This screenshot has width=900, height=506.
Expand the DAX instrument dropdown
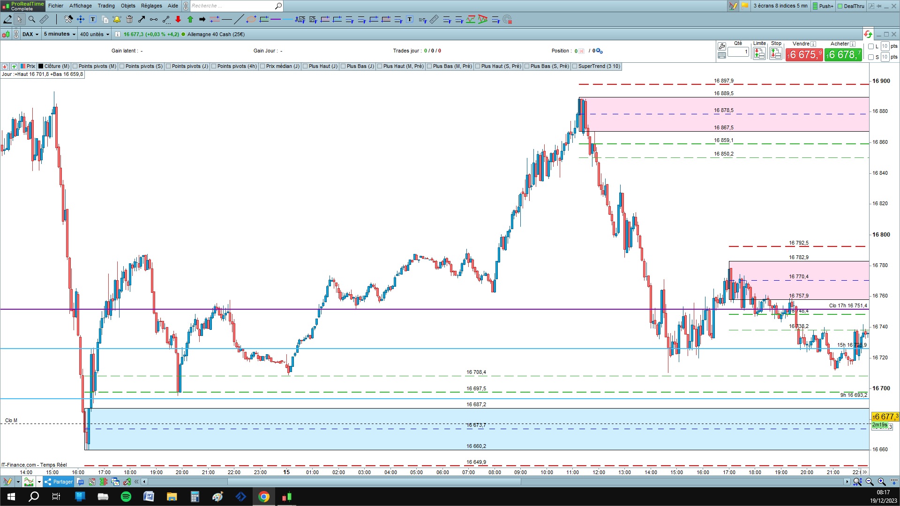(30, 34)
